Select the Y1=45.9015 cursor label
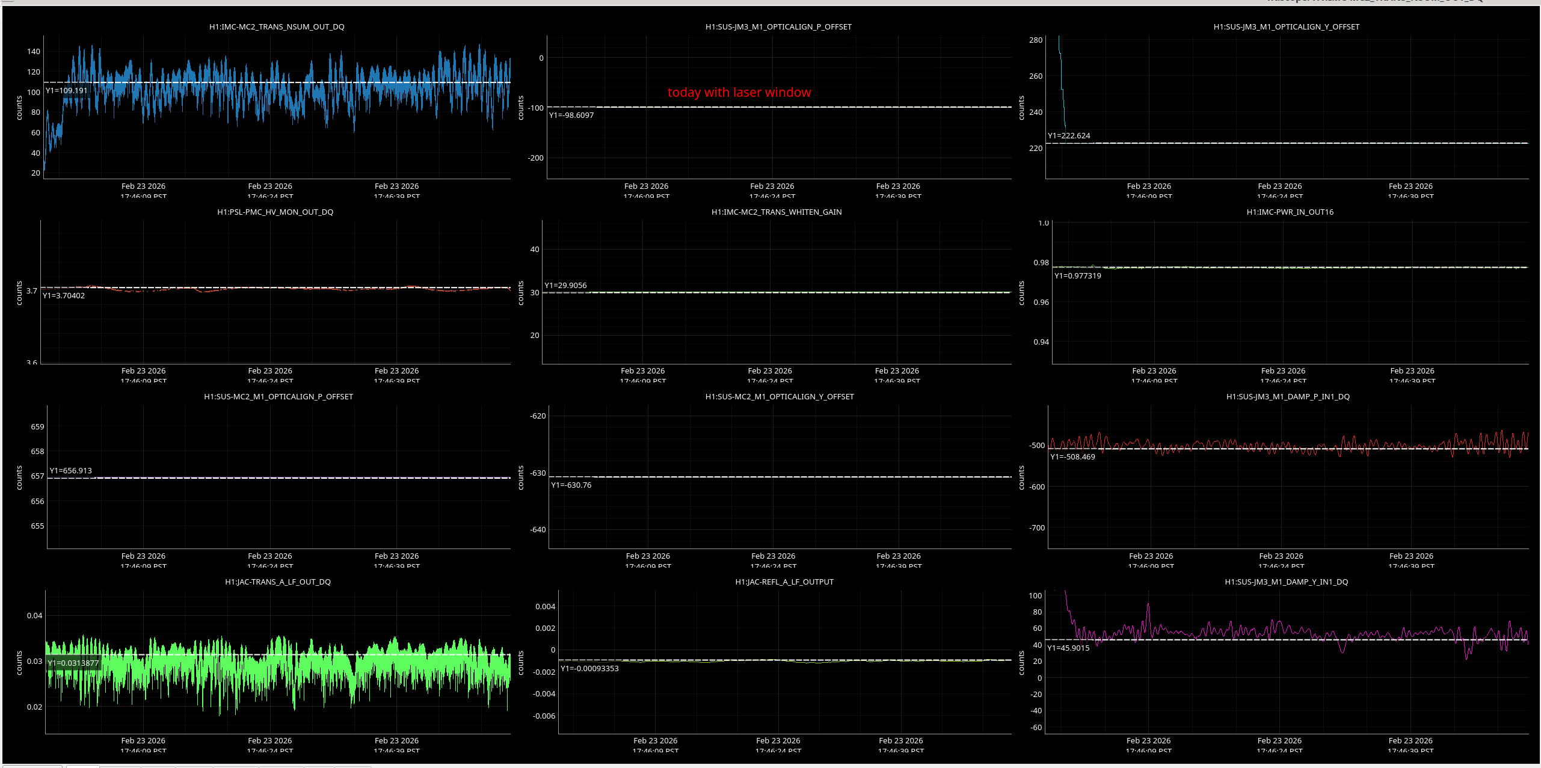Screen dimensions: 1541x768 (x=1068, y=648)
